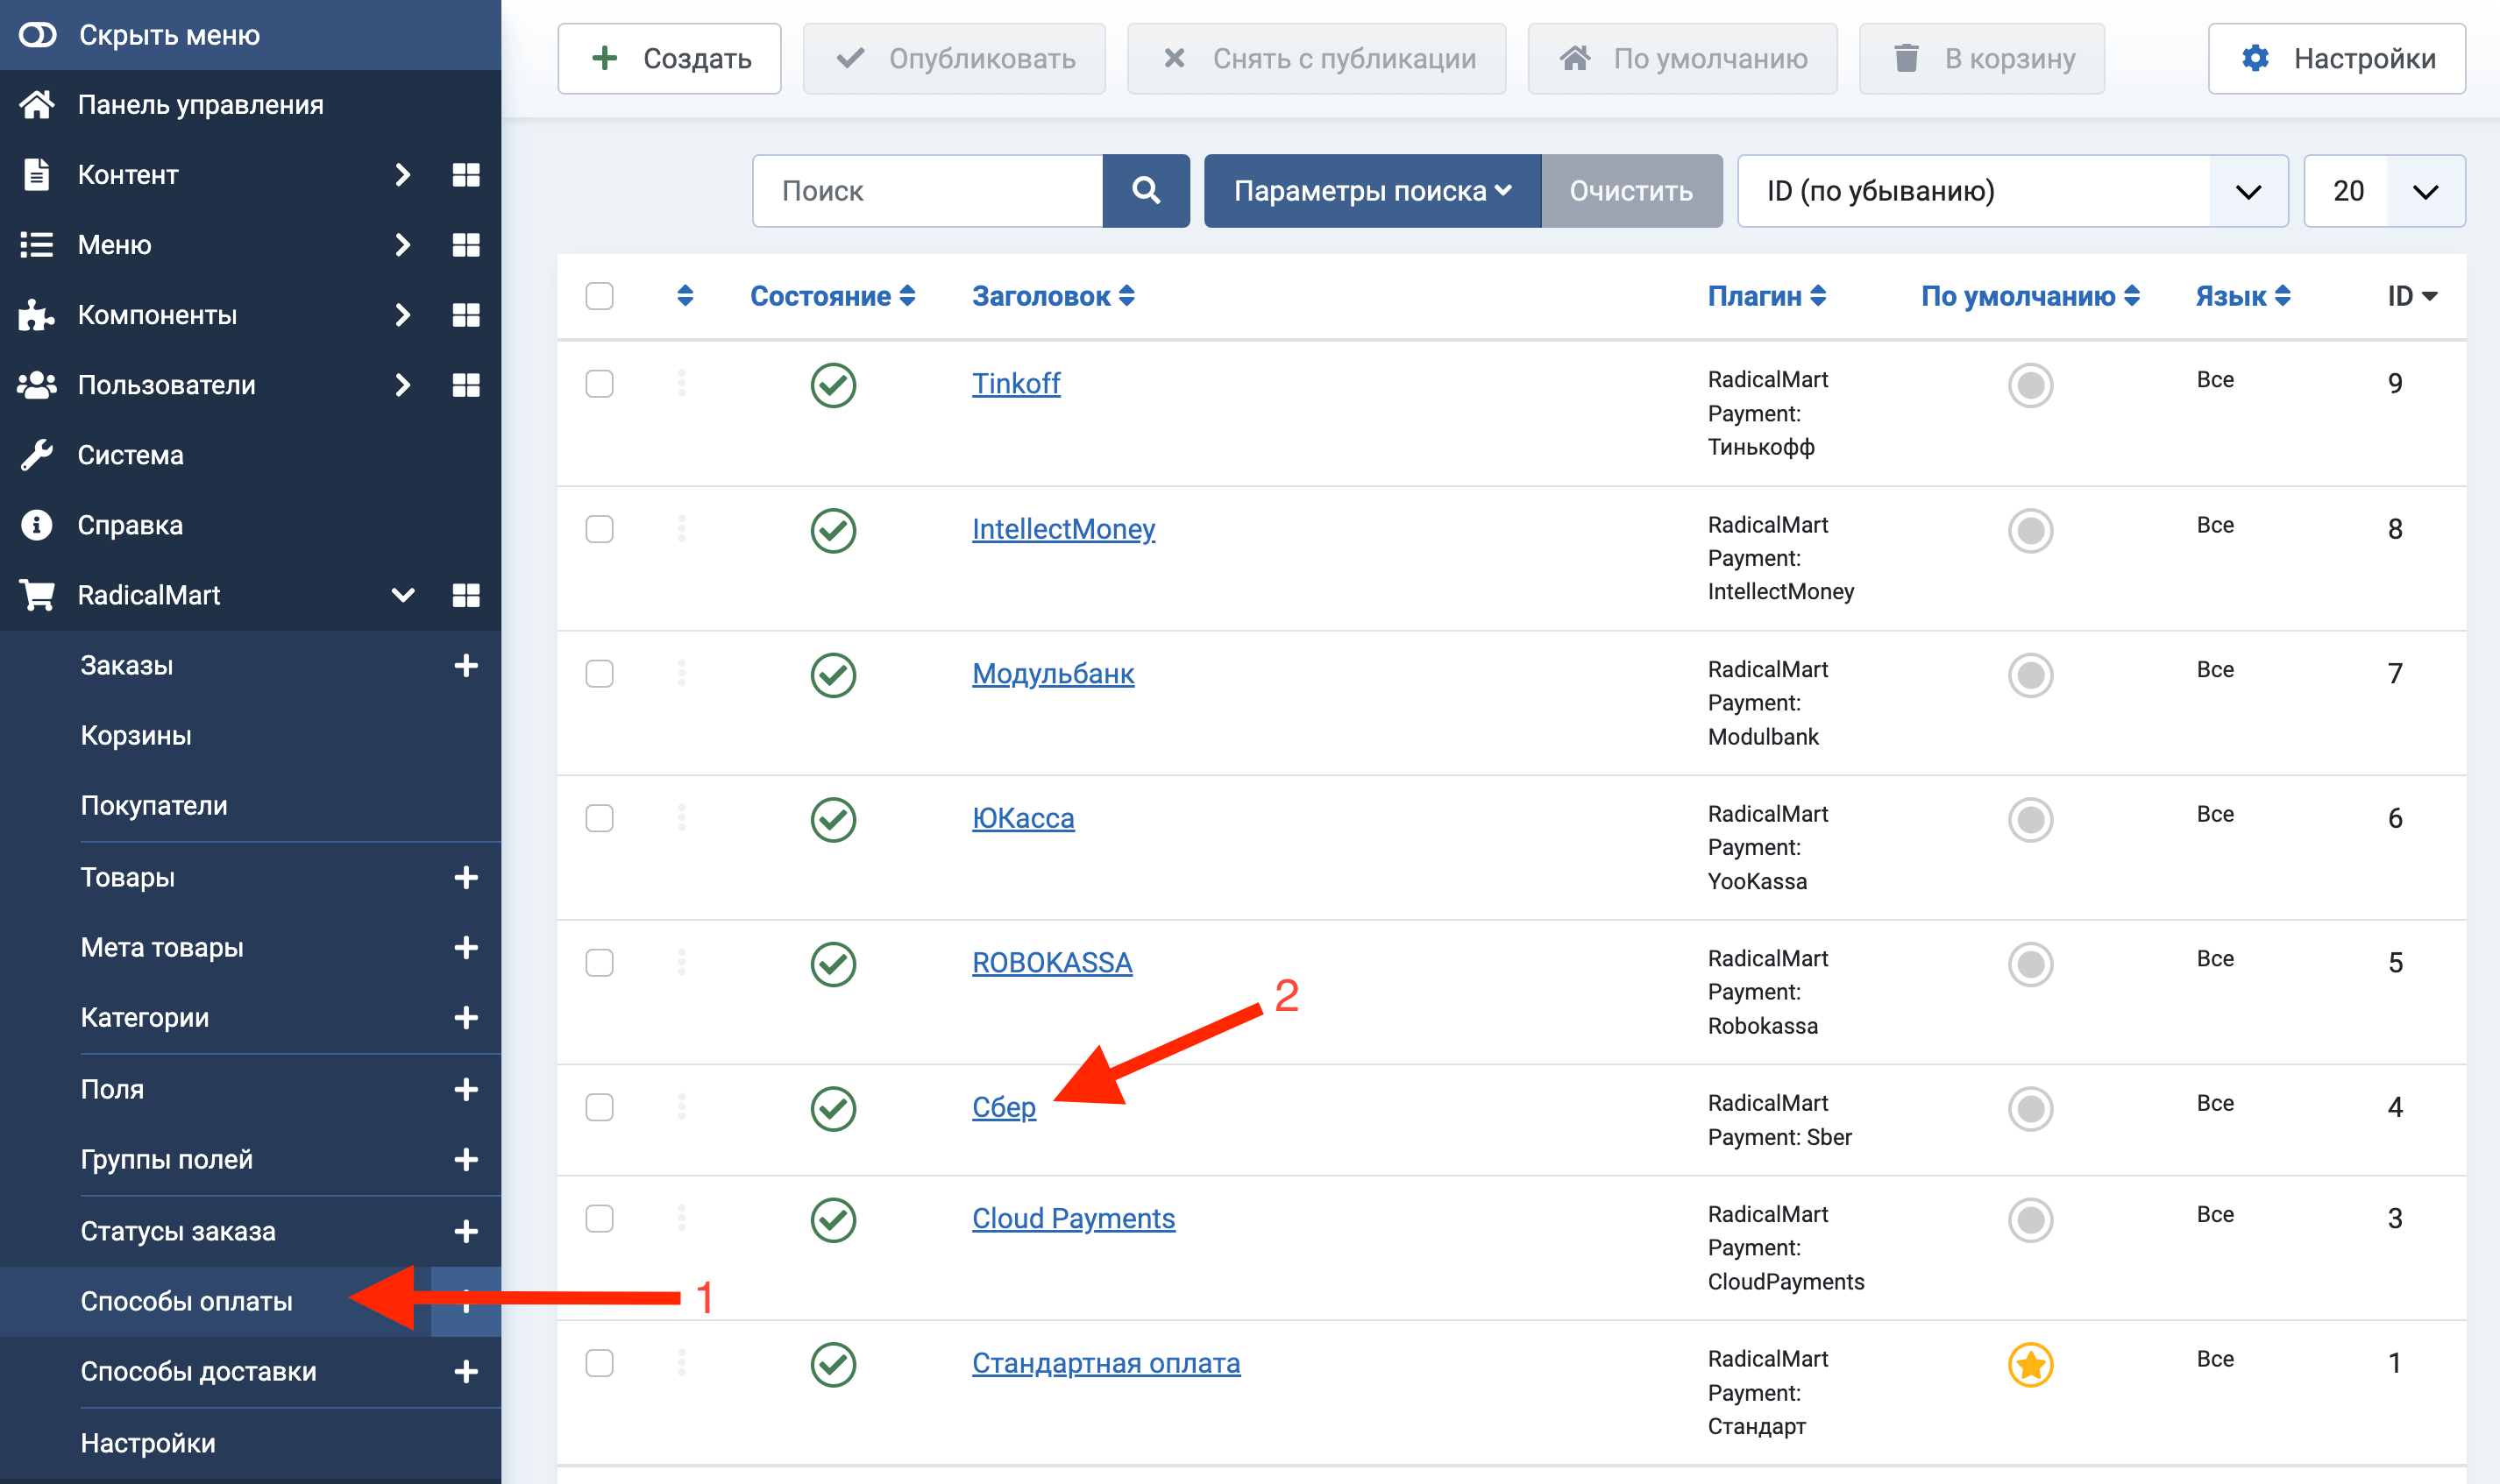This screenshot has height=1484, width=2500.
Task: Click the Контент dashboard grid icon
Action: 465,175
